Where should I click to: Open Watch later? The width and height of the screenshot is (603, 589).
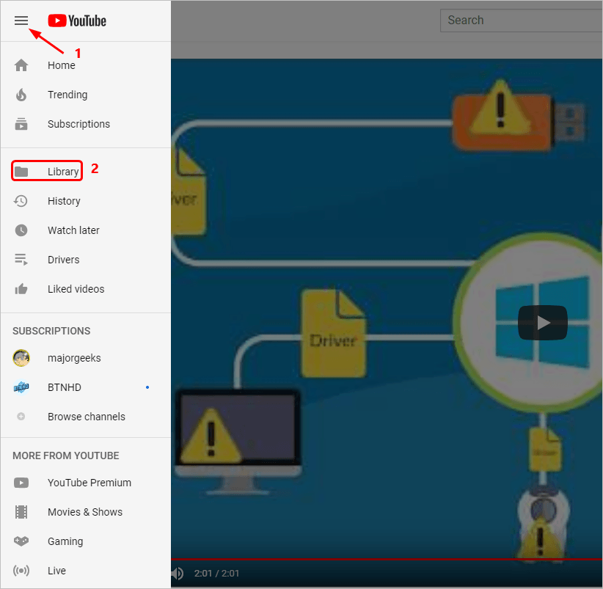[x=21, y=230]
